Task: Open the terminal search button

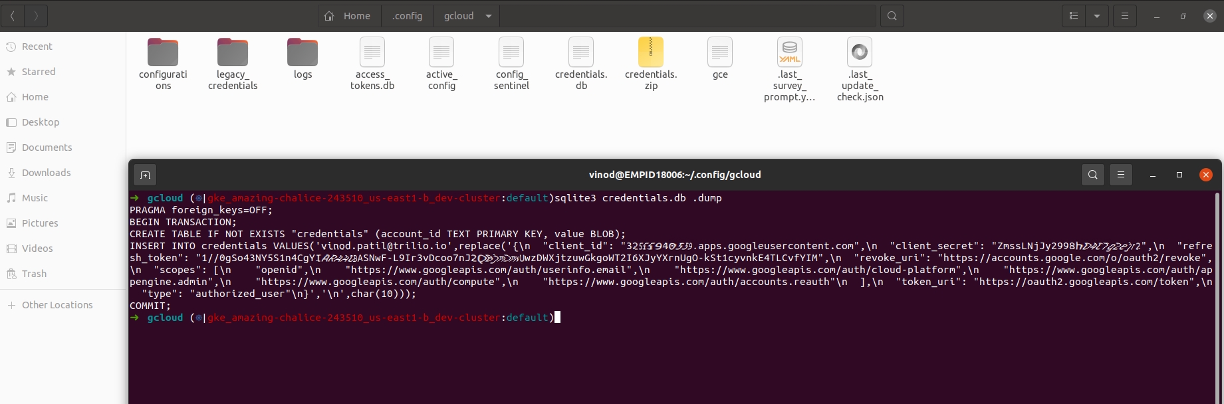Action: [1092, 175]
